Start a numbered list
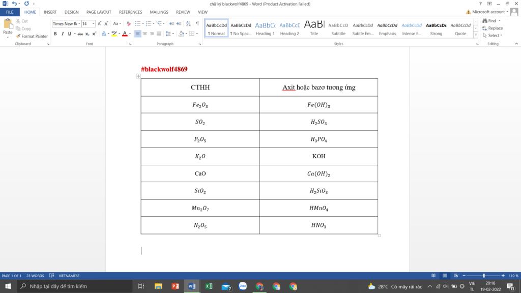Image resolution: width=521 pixels, height=293 pixels. tap(148, 23)
